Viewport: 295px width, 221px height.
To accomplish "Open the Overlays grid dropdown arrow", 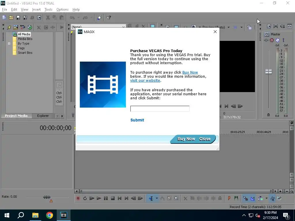I will coord(241,27).
